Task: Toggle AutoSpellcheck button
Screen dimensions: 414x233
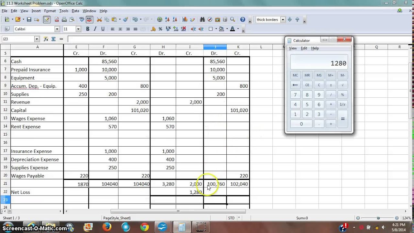Action: point(89,20)
